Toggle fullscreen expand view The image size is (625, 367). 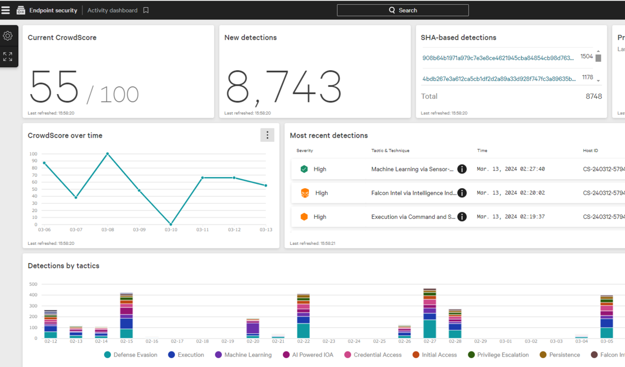coord(8,57)
